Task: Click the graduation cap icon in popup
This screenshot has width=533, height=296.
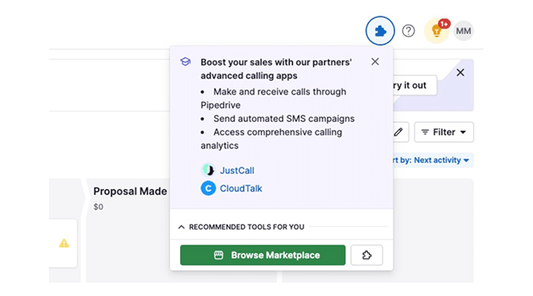Action: [x=185, y=61]
